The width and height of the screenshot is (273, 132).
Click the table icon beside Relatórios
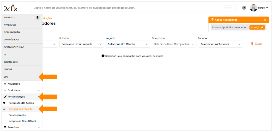tap(5, 127)
